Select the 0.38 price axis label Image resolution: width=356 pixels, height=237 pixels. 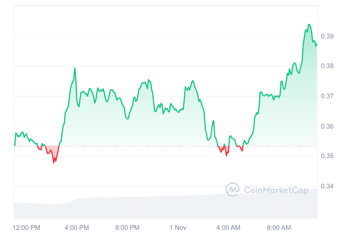327,66
